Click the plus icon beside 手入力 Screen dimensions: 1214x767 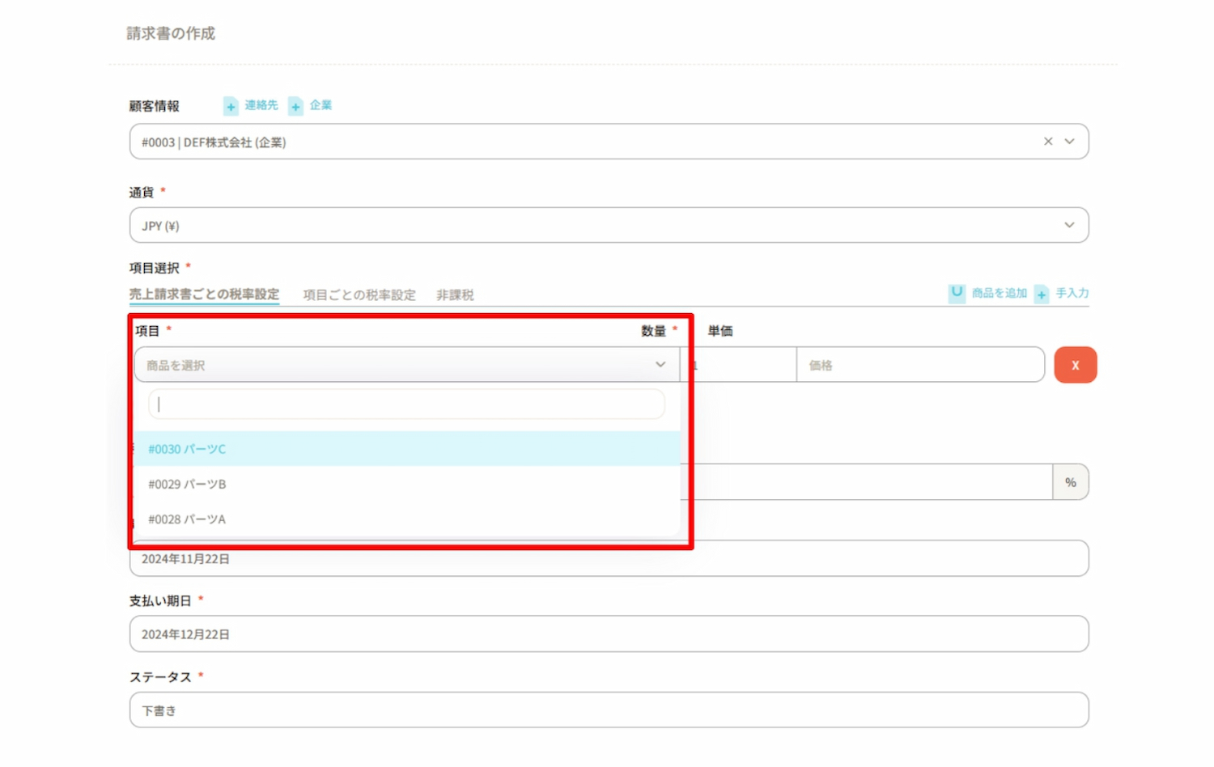tap(1042, 294)
